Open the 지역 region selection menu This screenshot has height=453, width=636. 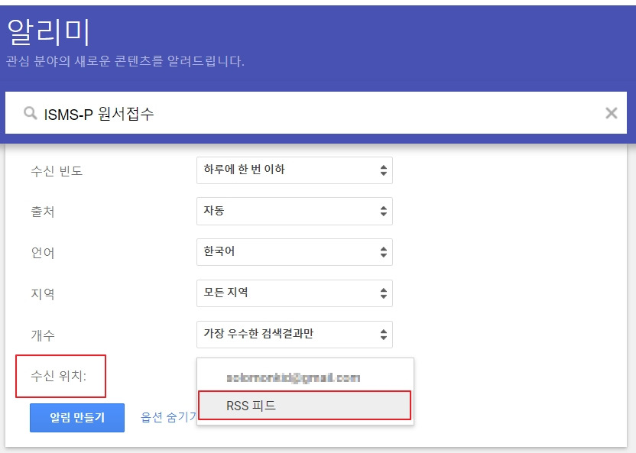point(294,293)
